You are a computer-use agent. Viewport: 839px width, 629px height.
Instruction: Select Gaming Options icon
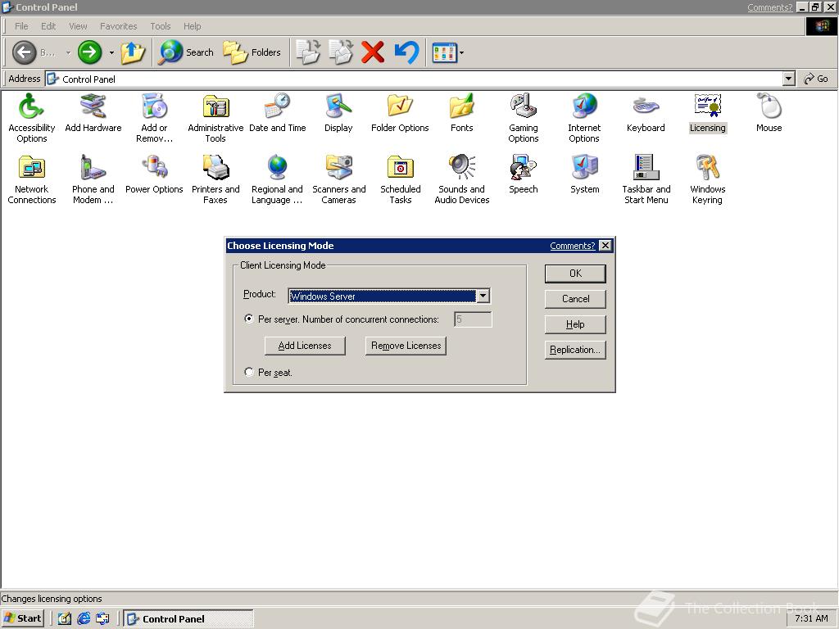[x=524, y=118]
